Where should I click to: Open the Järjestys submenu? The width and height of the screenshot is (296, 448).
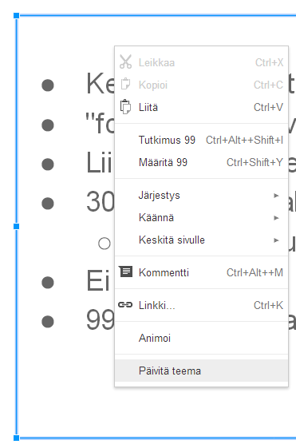(202, 196)
